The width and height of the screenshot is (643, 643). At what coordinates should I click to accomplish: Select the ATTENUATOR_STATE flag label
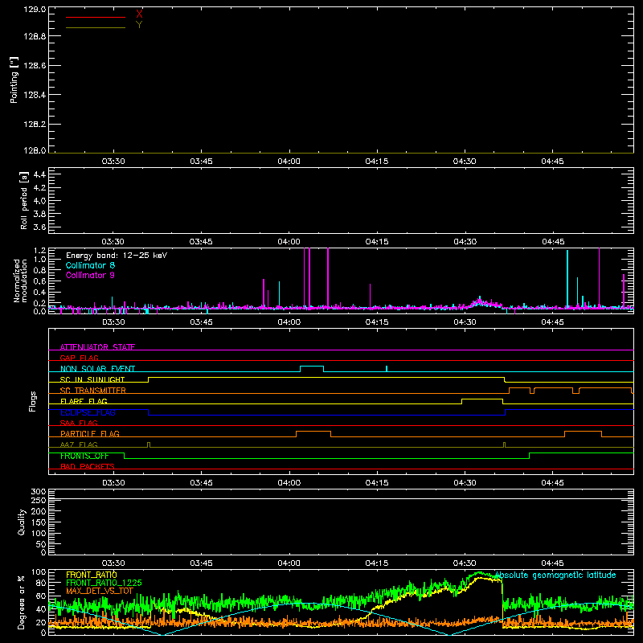(x=97, y=347)
